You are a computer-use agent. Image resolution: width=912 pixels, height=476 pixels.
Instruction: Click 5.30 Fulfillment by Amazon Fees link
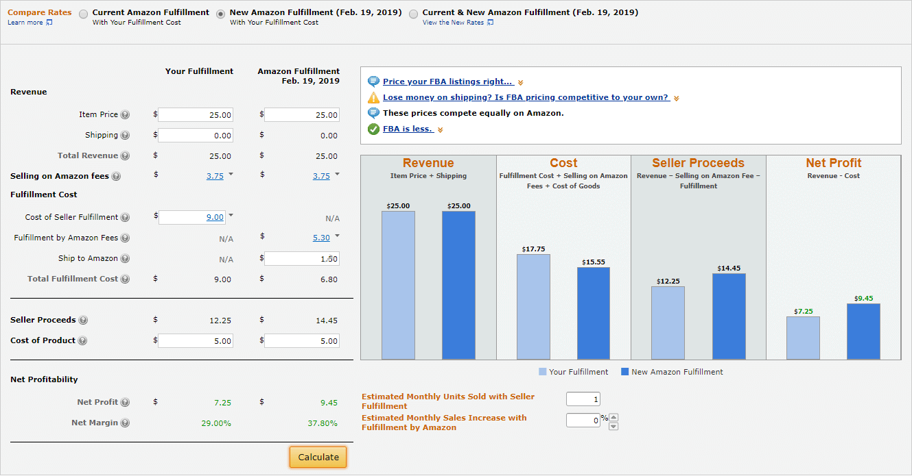point(321,238)
